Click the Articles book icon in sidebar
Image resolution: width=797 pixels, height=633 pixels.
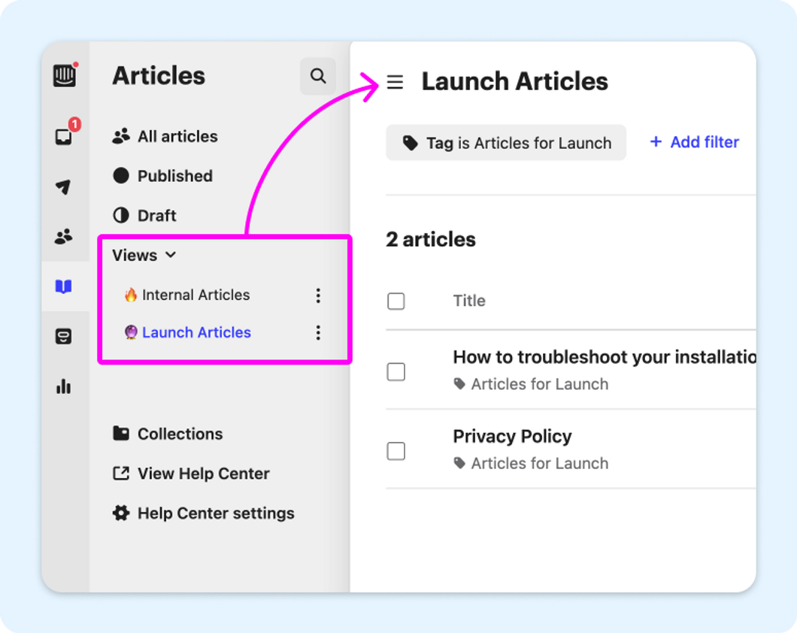point(65,286)
